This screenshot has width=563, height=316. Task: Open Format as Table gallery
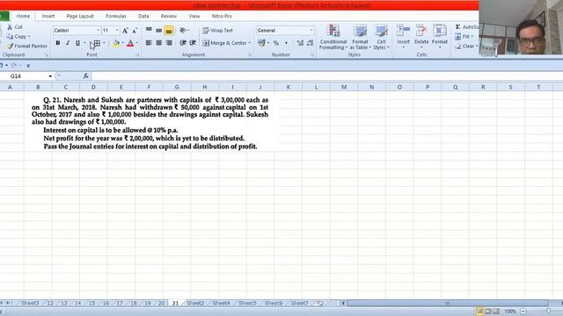coord(360,37)
